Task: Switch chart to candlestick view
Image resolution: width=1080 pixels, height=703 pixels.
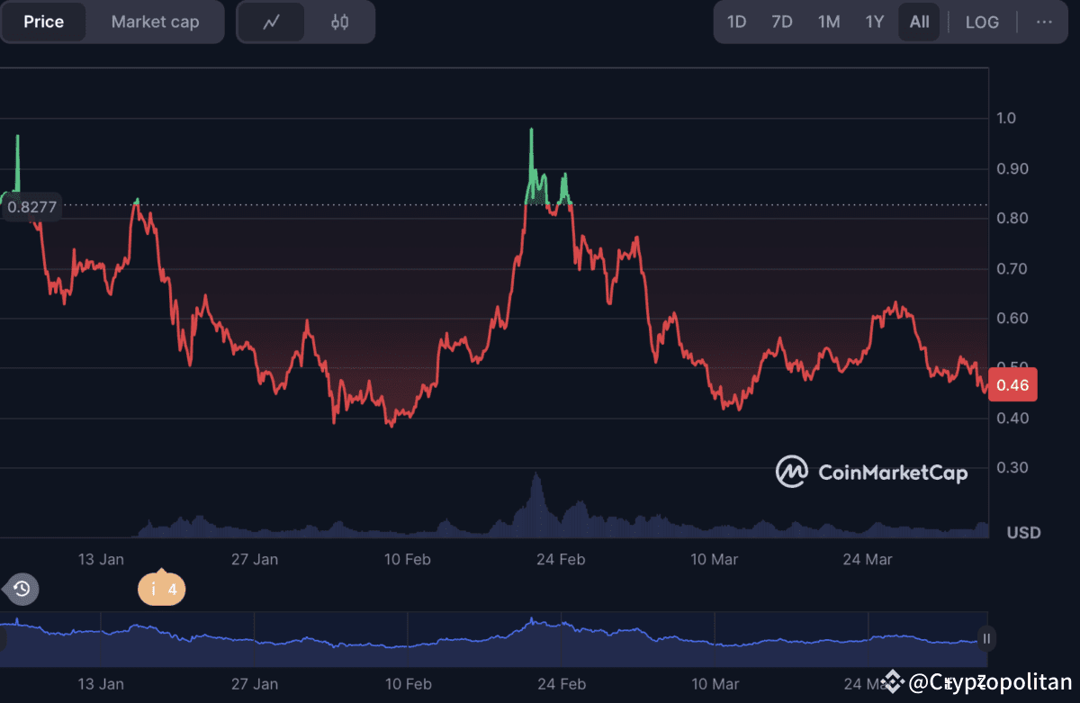Action: pyautogui.click(x=340, y=22)
